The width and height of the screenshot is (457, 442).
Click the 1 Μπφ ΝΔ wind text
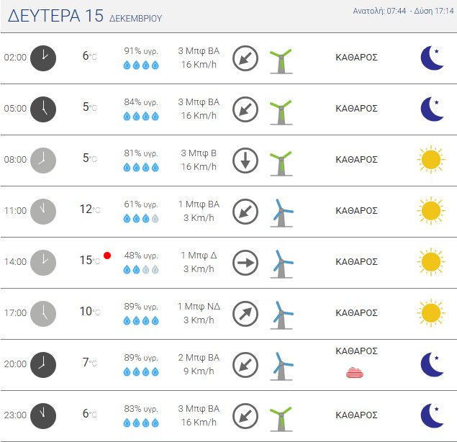pyautogui.click(x=199, y=306)
